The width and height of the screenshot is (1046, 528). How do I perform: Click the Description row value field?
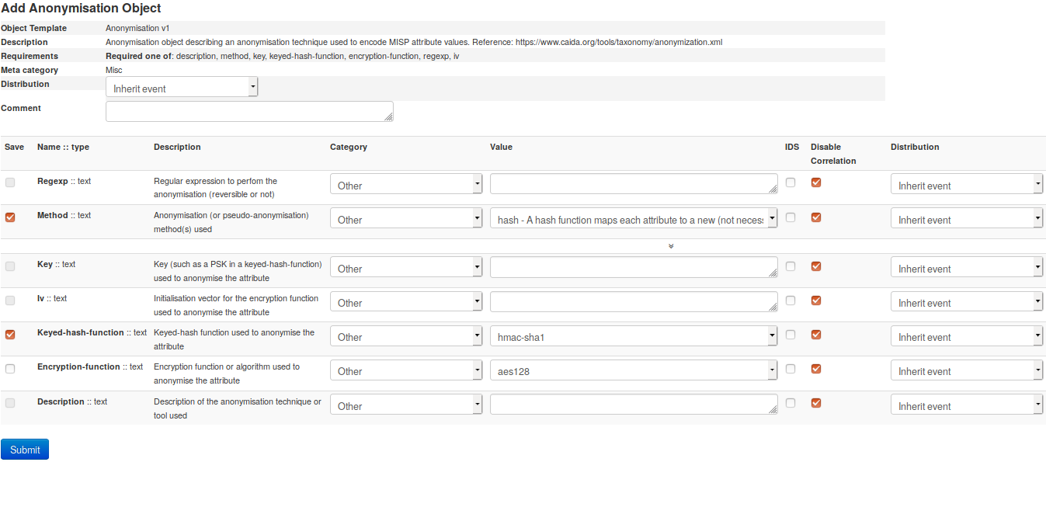pos(633,405)
